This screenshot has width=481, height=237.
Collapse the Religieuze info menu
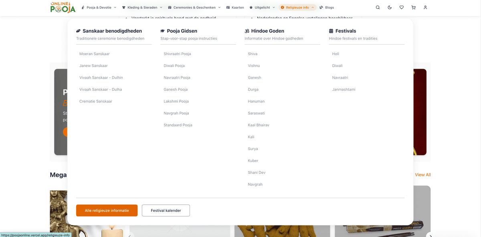point(297,8)
